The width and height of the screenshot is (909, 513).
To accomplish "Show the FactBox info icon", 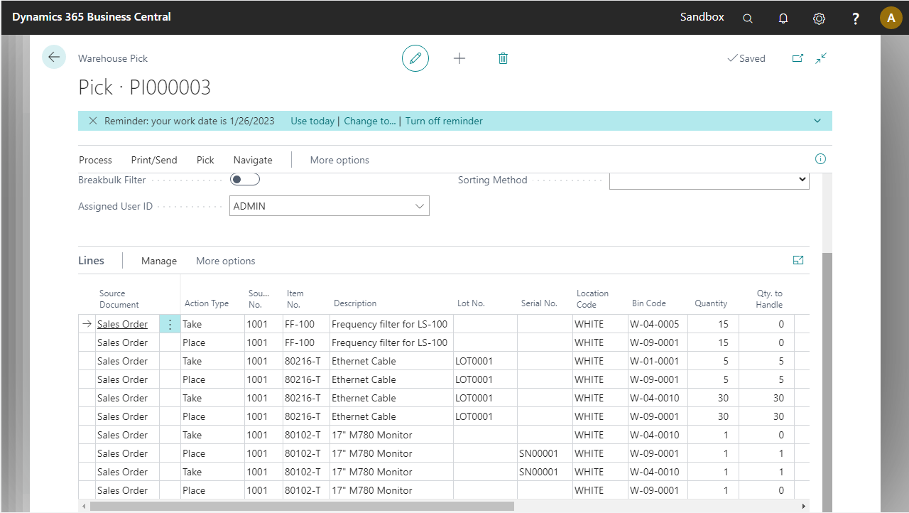I will point(820,159).
